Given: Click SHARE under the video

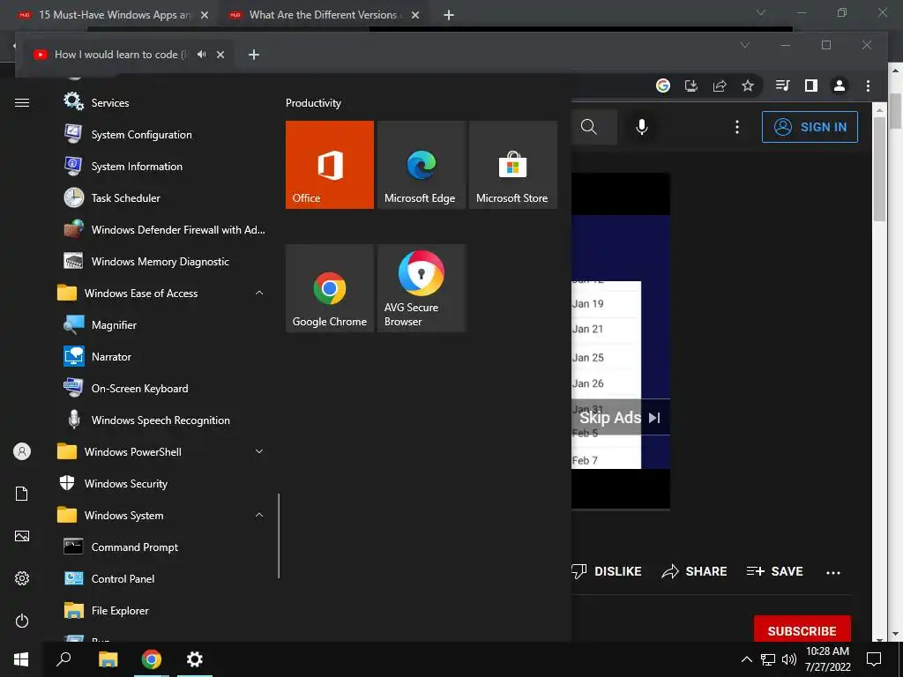Looking at the screenshot, I should [x=694, y=571].
